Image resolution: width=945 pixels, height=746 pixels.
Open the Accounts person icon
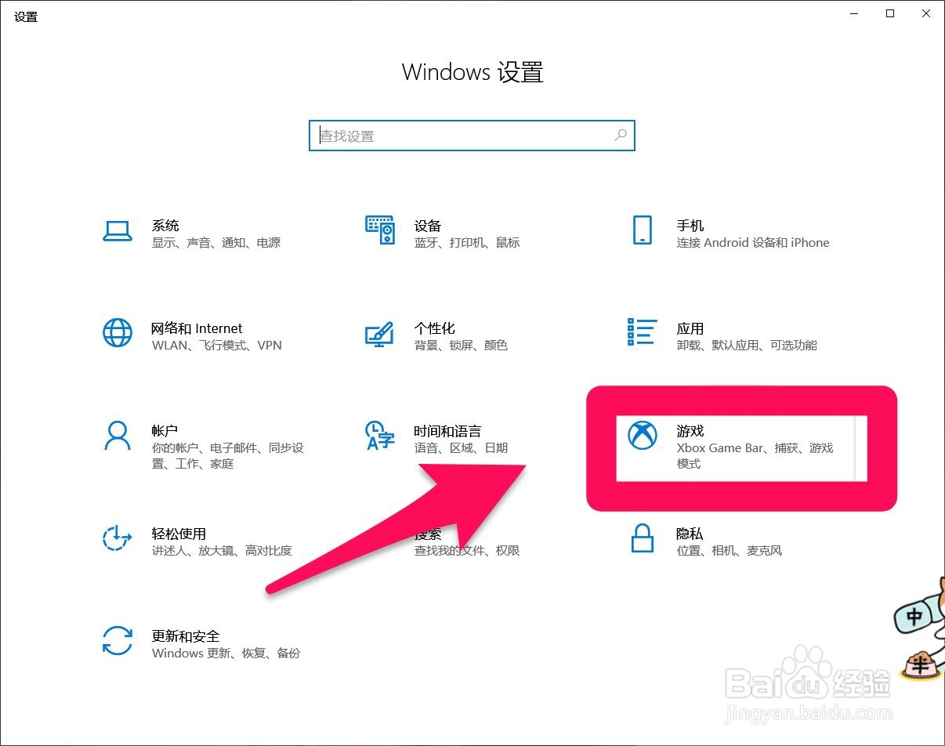point(118,435)
